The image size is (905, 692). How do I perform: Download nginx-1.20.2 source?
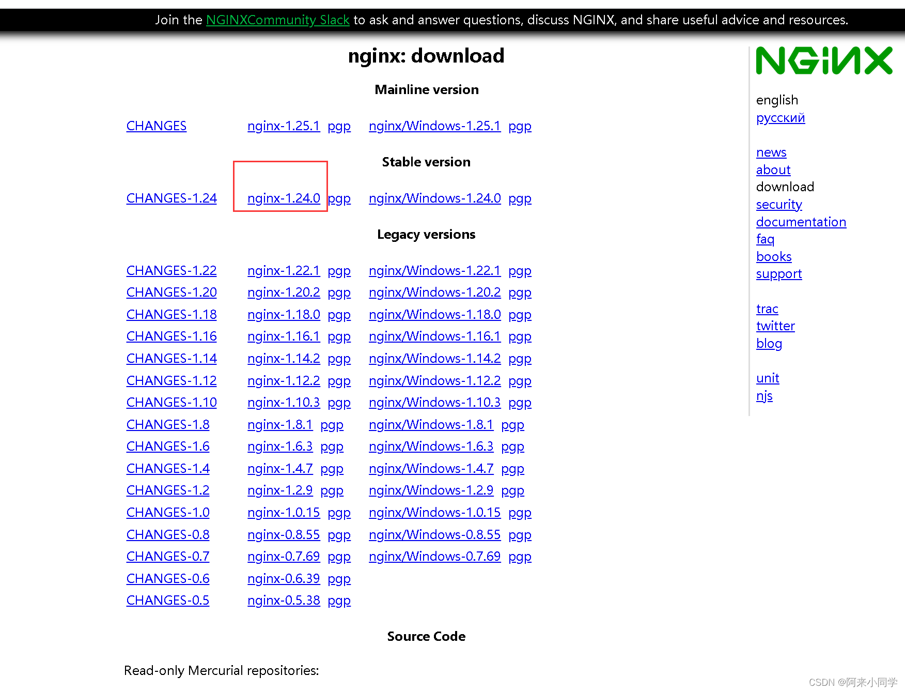pos(284,293)
